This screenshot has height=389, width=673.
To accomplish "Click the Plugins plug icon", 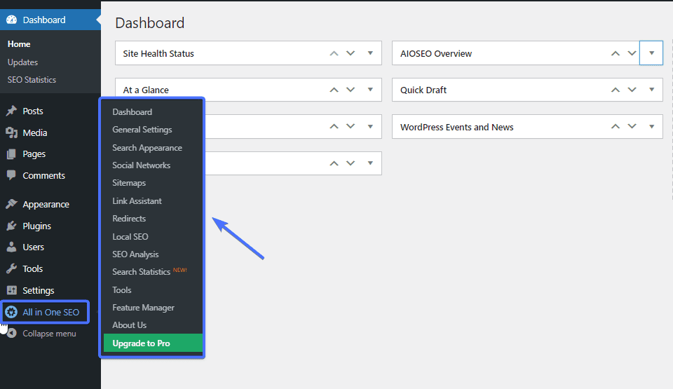I will 12,226.
